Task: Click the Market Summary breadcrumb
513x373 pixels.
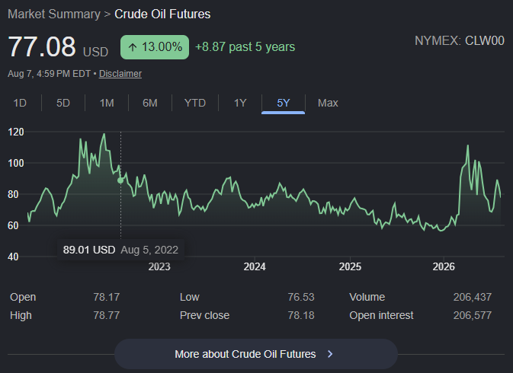Action: point(54,14)
